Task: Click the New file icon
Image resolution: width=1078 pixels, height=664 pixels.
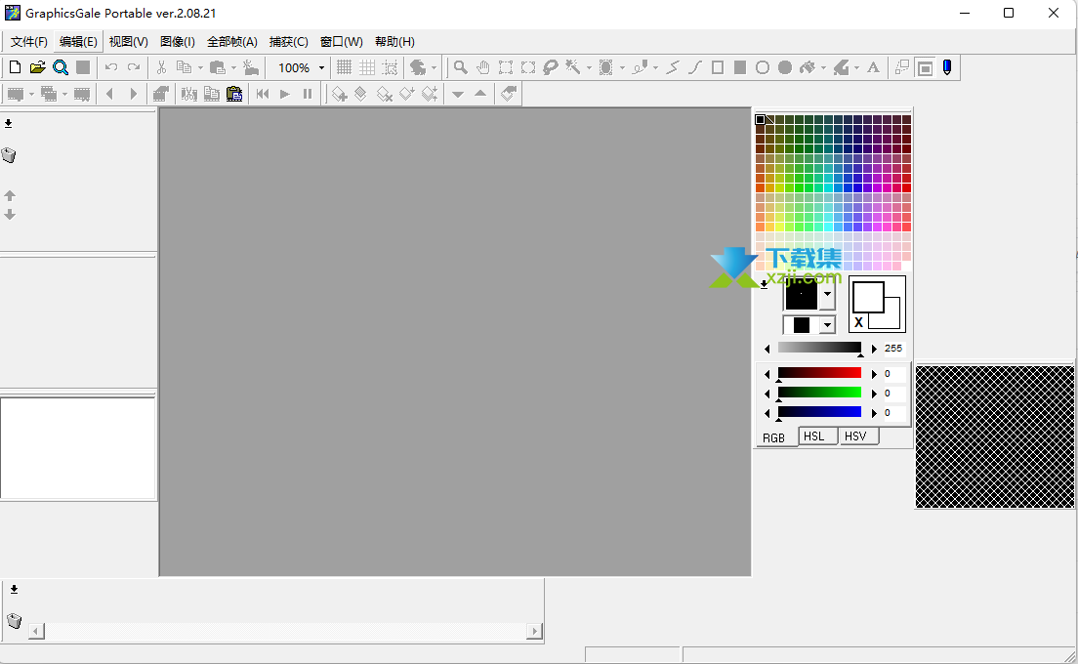Action: [15, 67]
